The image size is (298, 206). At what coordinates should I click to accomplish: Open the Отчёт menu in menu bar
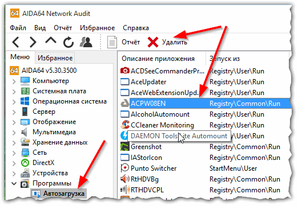(63, 28)
